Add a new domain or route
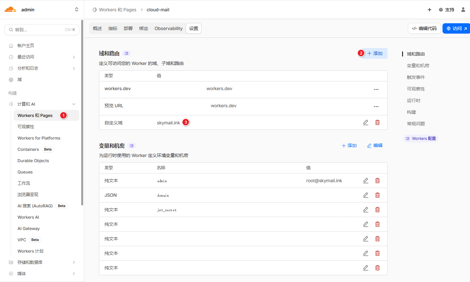This screenshot has width=470, height=282. tap(375, 53)
